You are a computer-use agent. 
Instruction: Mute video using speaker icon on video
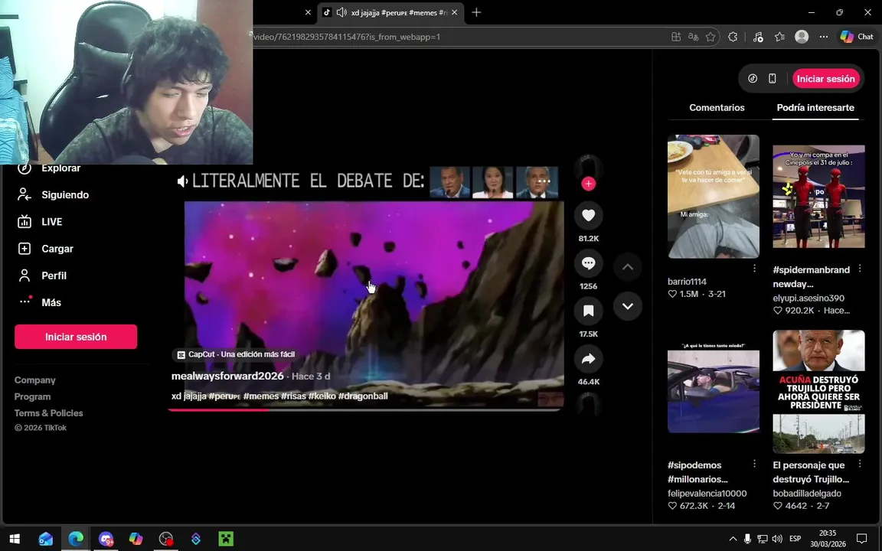click(x=182, y=181)
